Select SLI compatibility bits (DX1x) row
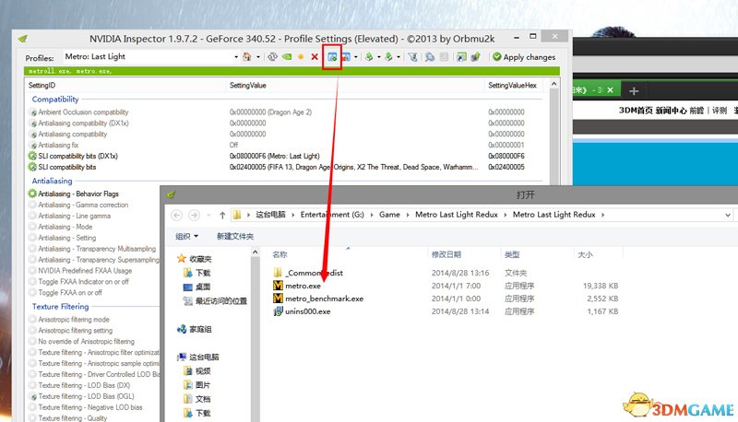This screenshot has height=422, width=738. point(285,156)
